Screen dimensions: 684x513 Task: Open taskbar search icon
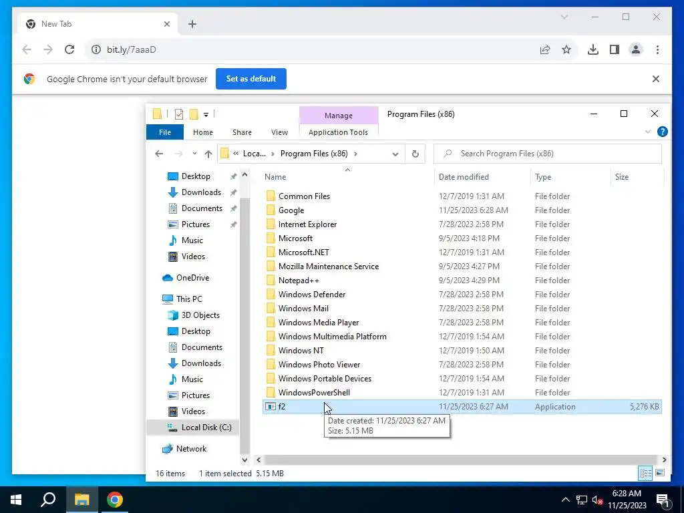48,500
